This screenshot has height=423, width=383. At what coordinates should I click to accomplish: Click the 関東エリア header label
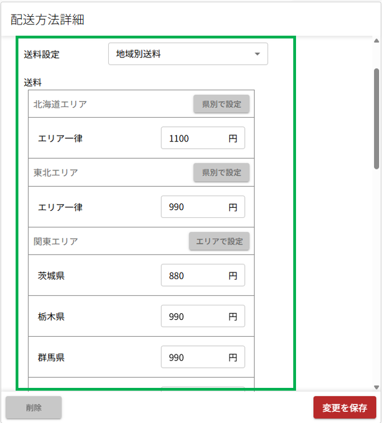pyautogui.click(x=56, y=241)
